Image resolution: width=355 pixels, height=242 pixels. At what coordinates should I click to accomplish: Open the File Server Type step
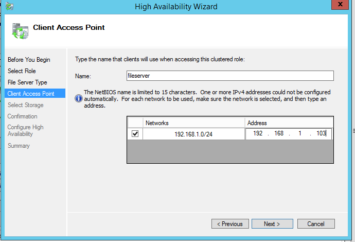pyautogui.click(x=27, y=82)
